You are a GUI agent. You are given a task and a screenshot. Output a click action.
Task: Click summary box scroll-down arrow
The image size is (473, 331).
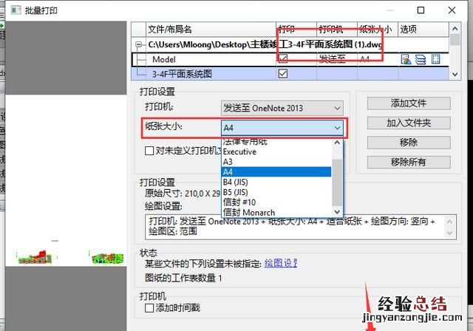[449, 233]
